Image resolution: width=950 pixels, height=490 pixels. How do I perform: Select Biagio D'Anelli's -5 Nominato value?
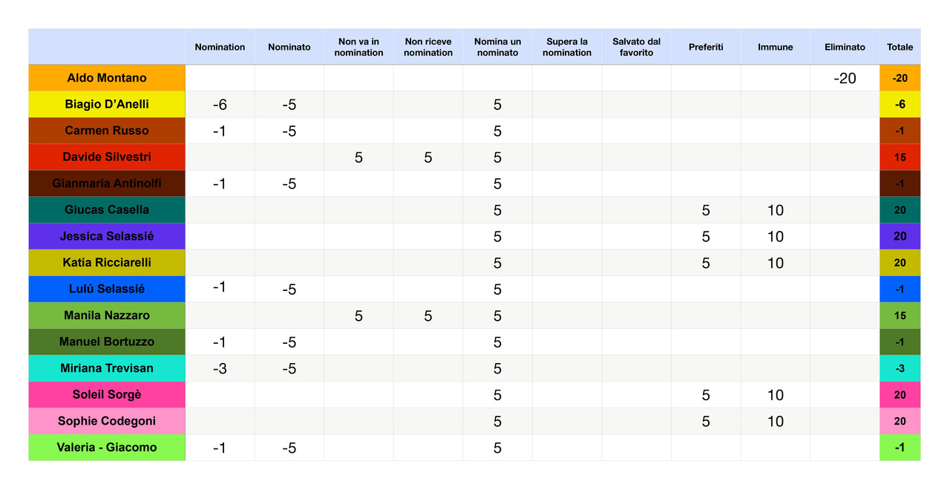pyautogui.click(x=289, y=105)
